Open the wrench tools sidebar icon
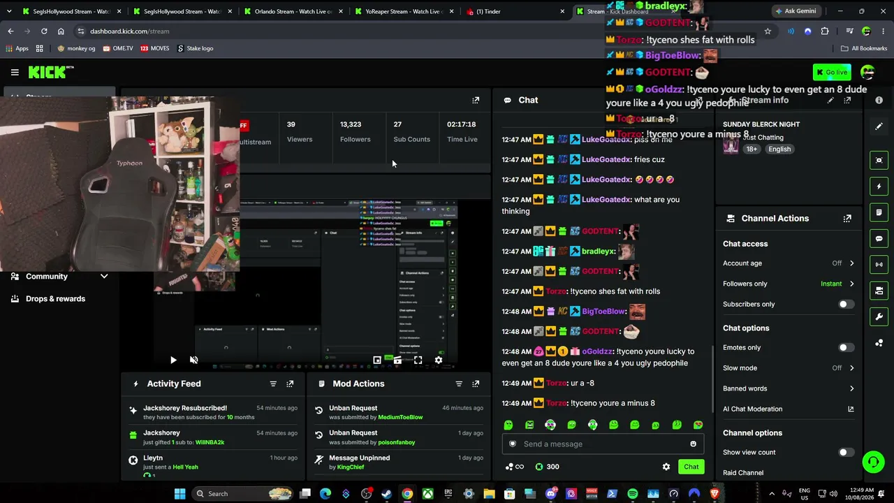894x503 pixels. click(879, 316)
